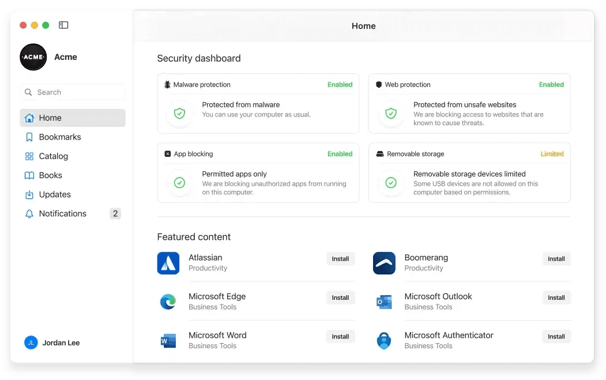Click the Microsoft Authenticator app icon
Screen dimensions: 606x380
click(x=384, y=341)
